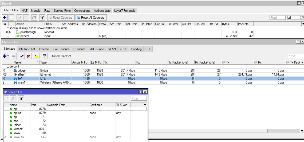Click the passthrough action icon in rule 0
Image resolution: width=304 pixels, height=142 pixels.
pyautogui.click(x=18, y=32)
